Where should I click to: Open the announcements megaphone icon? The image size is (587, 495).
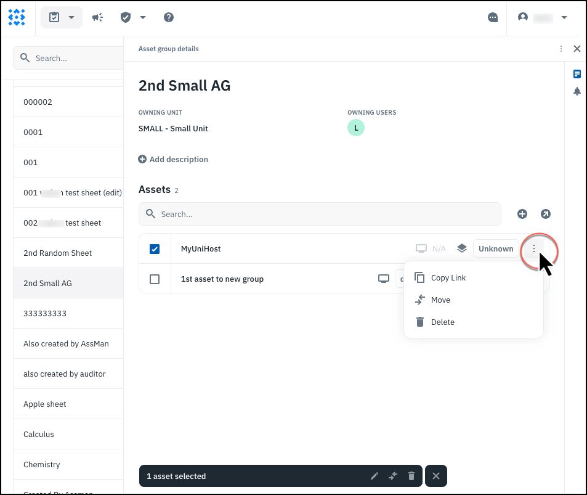pos(98,17)
